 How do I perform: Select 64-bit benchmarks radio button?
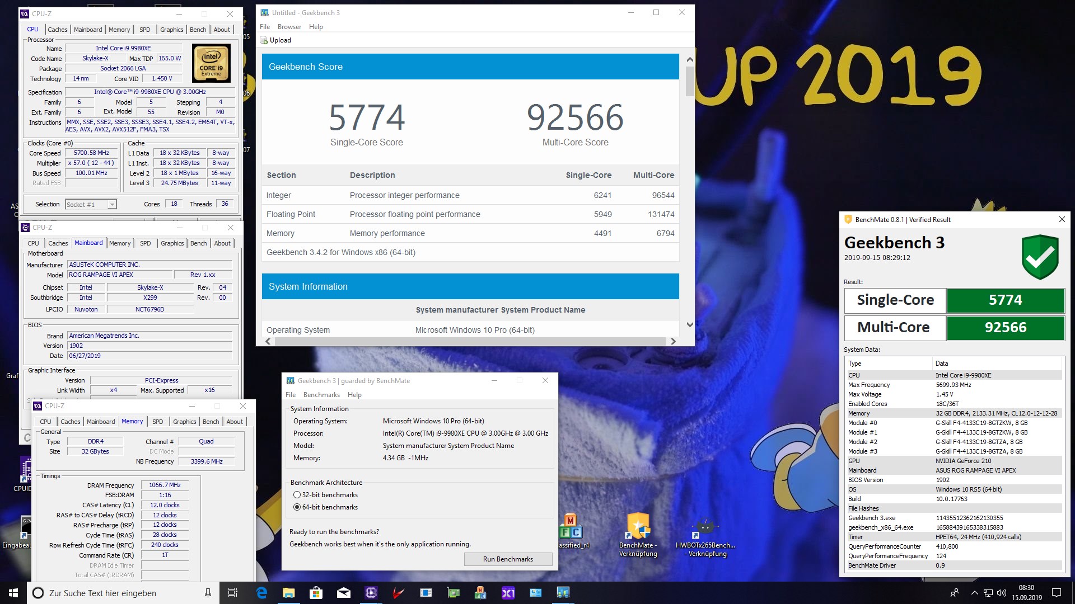297,507
